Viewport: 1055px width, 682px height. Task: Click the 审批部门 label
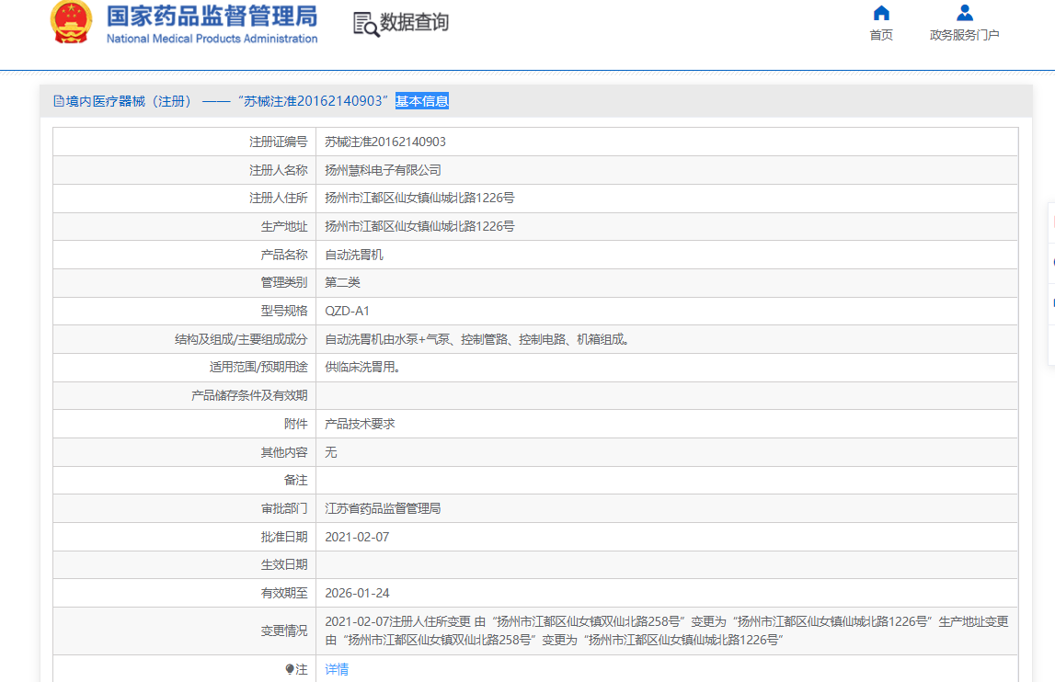[284, 508]
